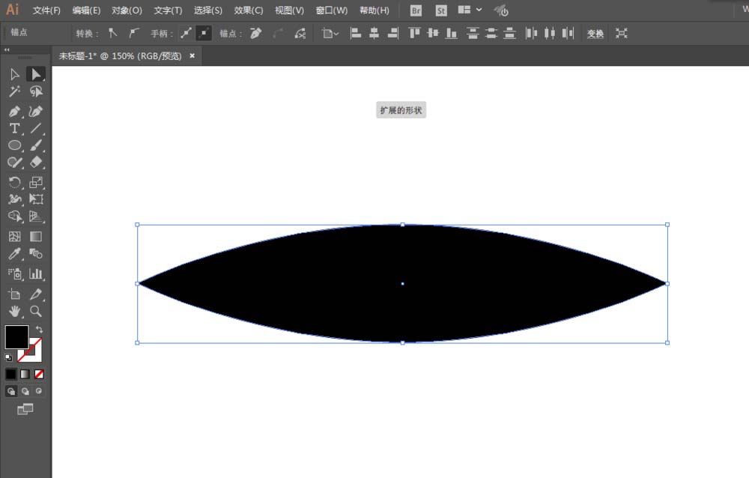Switch to the 未标题-1 document tab

120,55
